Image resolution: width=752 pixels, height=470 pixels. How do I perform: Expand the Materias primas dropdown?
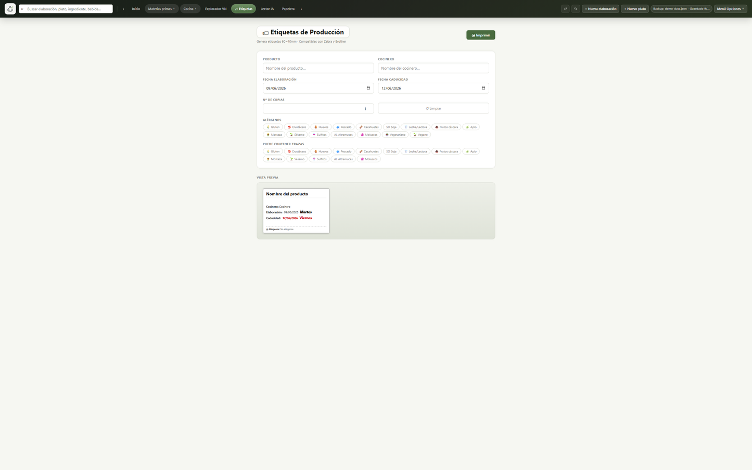[x=161, y=9]
